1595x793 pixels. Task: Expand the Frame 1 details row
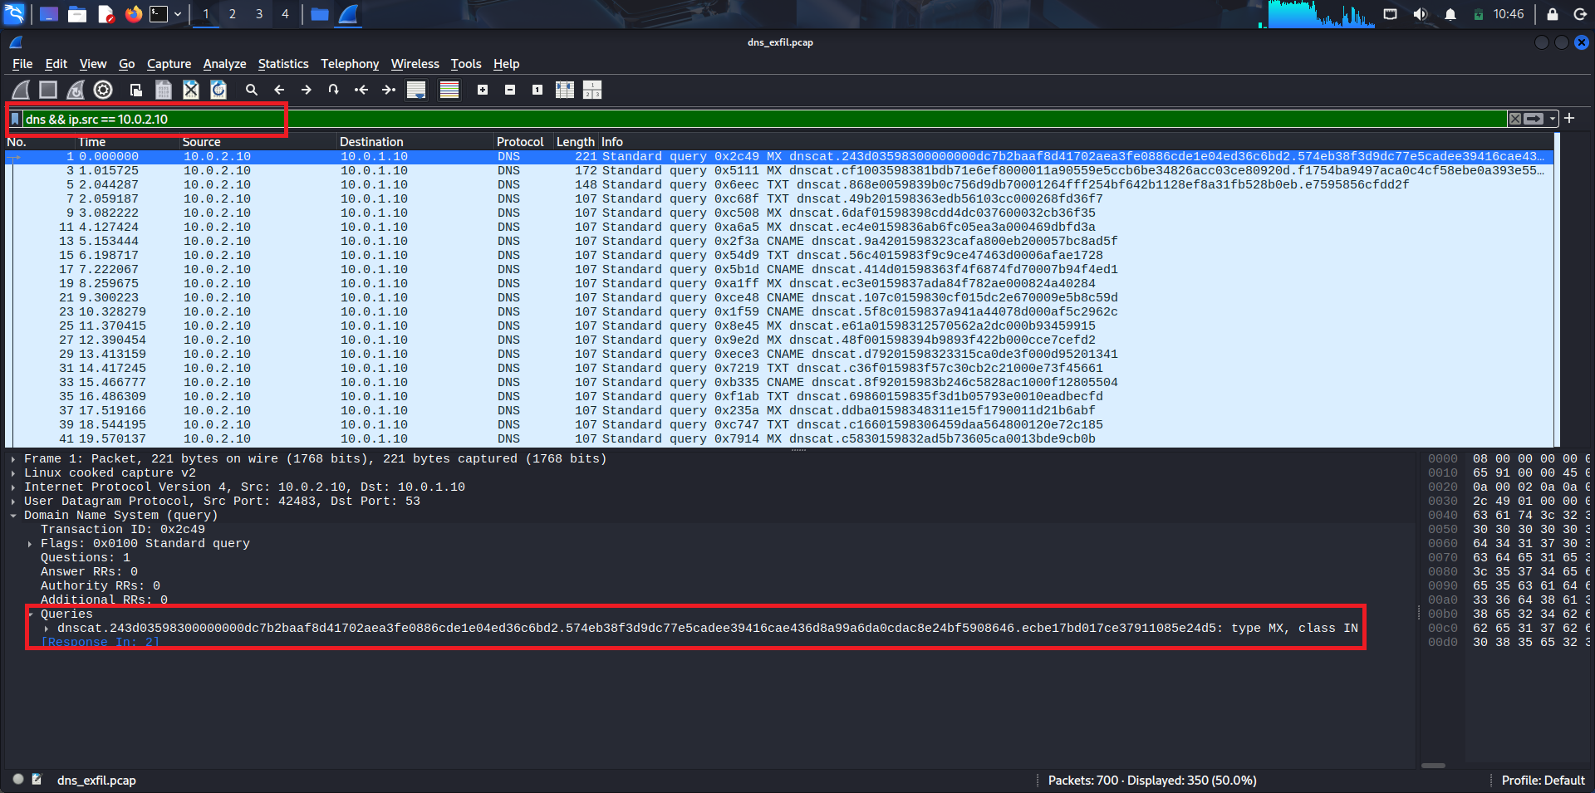(x=13, y=458)
